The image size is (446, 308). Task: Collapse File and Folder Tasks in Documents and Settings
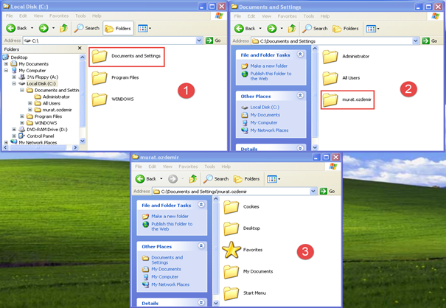(300, 55)
